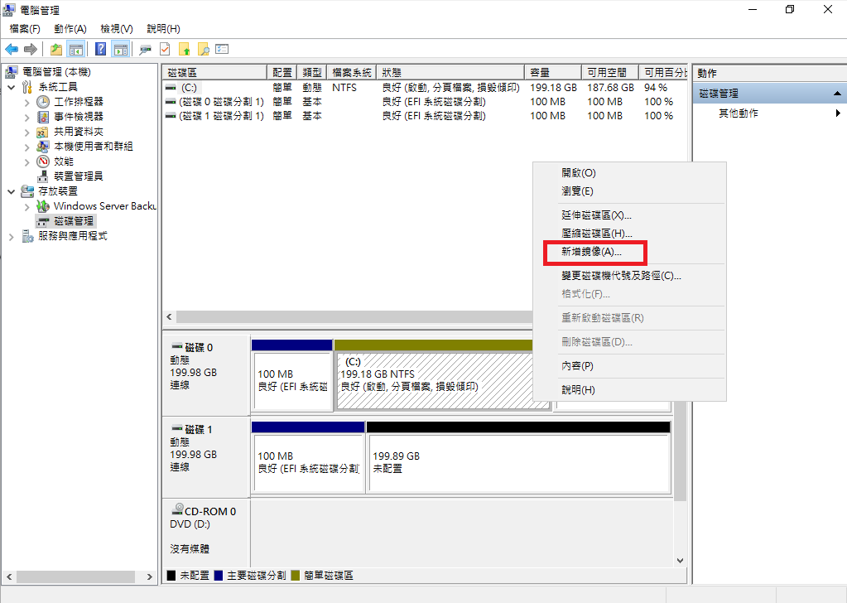The image size is (847, 603).
Task: Choose 新增鏡像(A)... from context menu
Action: pyautogui.click(x=629, y=252)
